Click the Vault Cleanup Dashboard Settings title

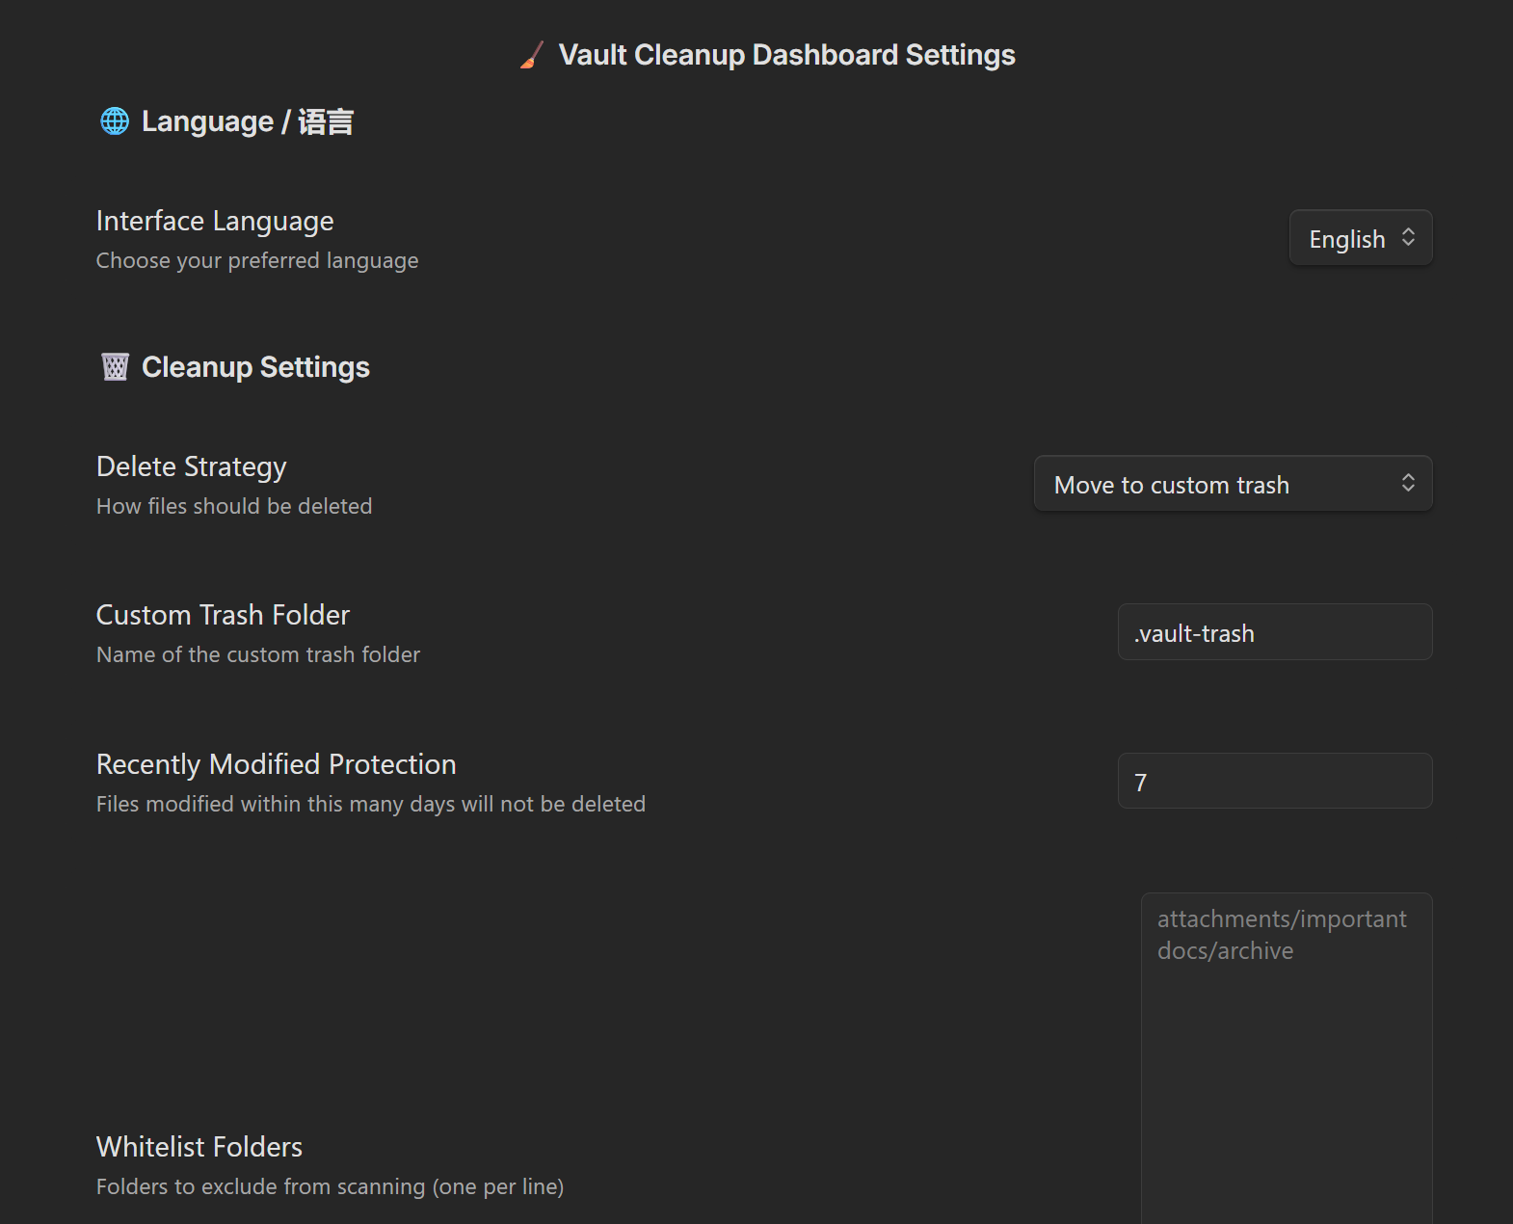[x=786, y=55]
